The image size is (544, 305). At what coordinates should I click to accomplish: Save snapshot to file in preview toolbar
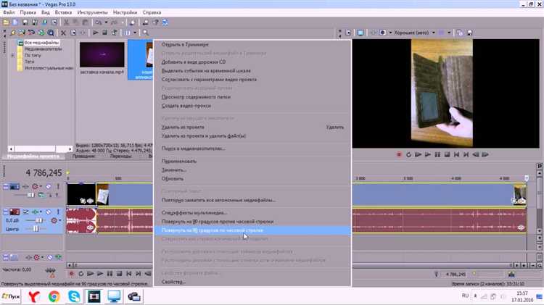click(x=470, y=33)
